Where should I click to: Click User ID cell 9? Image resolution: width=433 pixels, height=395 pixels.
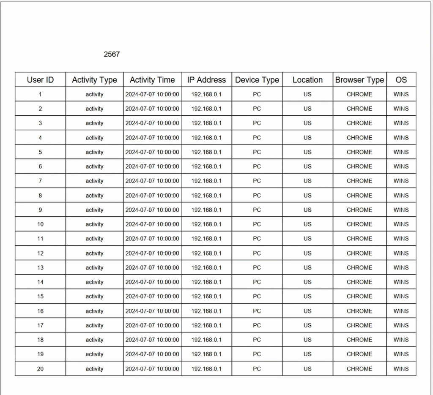pyautogui.click(x=40, y=210)
